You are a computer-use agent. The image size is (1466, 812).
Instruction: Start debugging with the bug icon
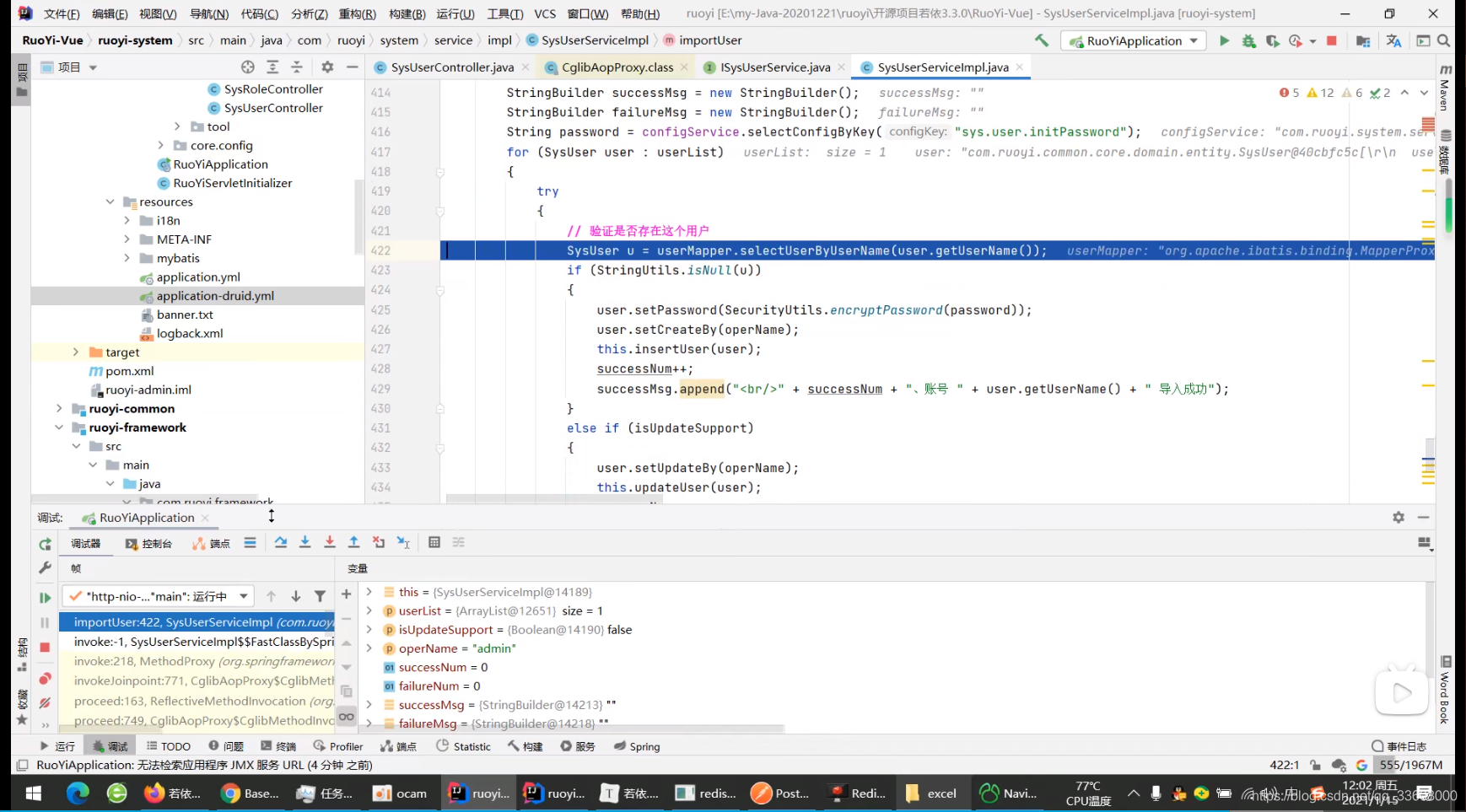1248,40
